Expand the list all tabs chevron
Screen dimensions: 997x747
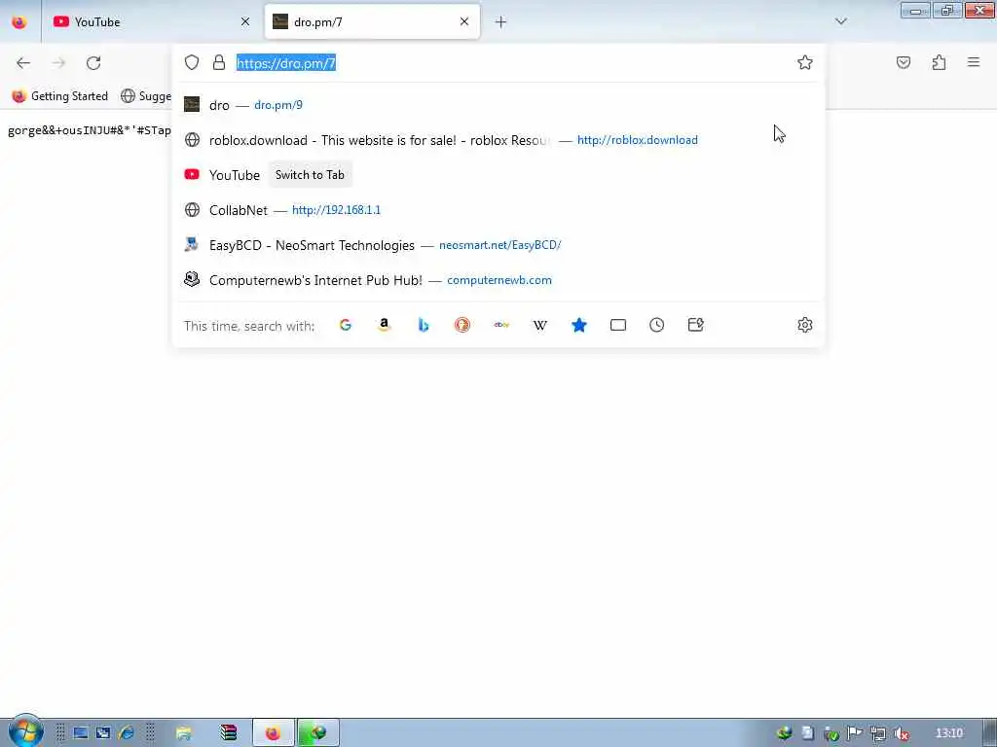pos(841,21)
